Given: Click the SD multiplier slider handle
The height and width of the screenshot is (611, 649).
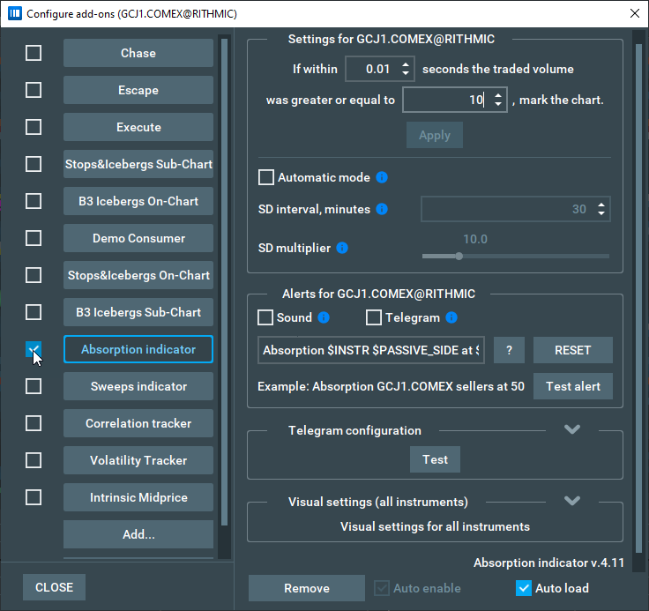Looking at the screenshot, I should (459, 256).
